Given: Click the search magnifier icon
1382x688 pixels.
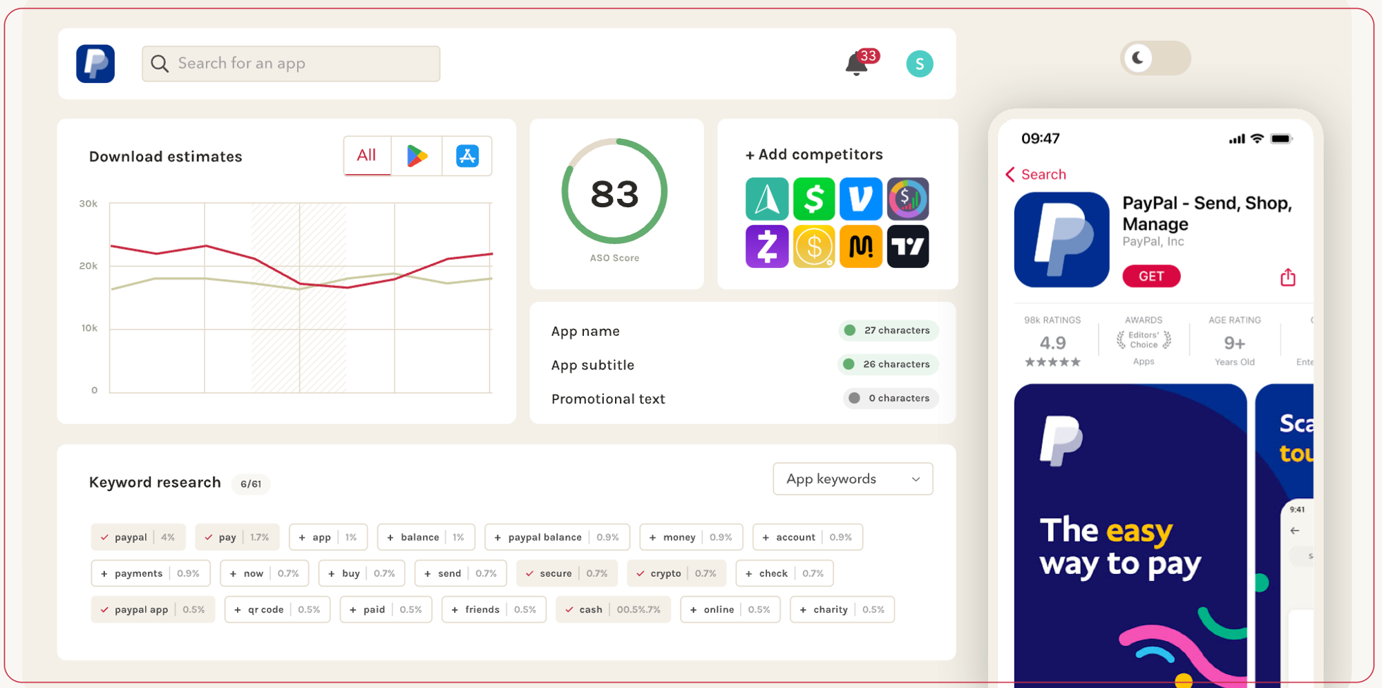Looking at the screenshot, I should (160, 64).
